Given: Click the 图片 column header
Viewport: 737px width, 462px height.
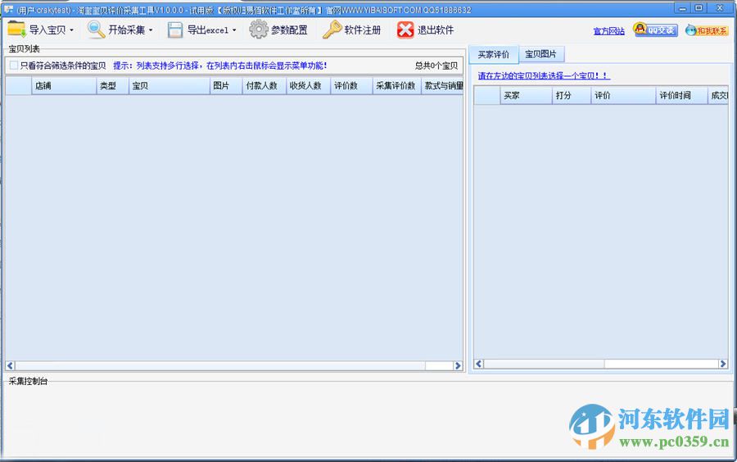Looking at the screenshot, I should tap(226, 85).
